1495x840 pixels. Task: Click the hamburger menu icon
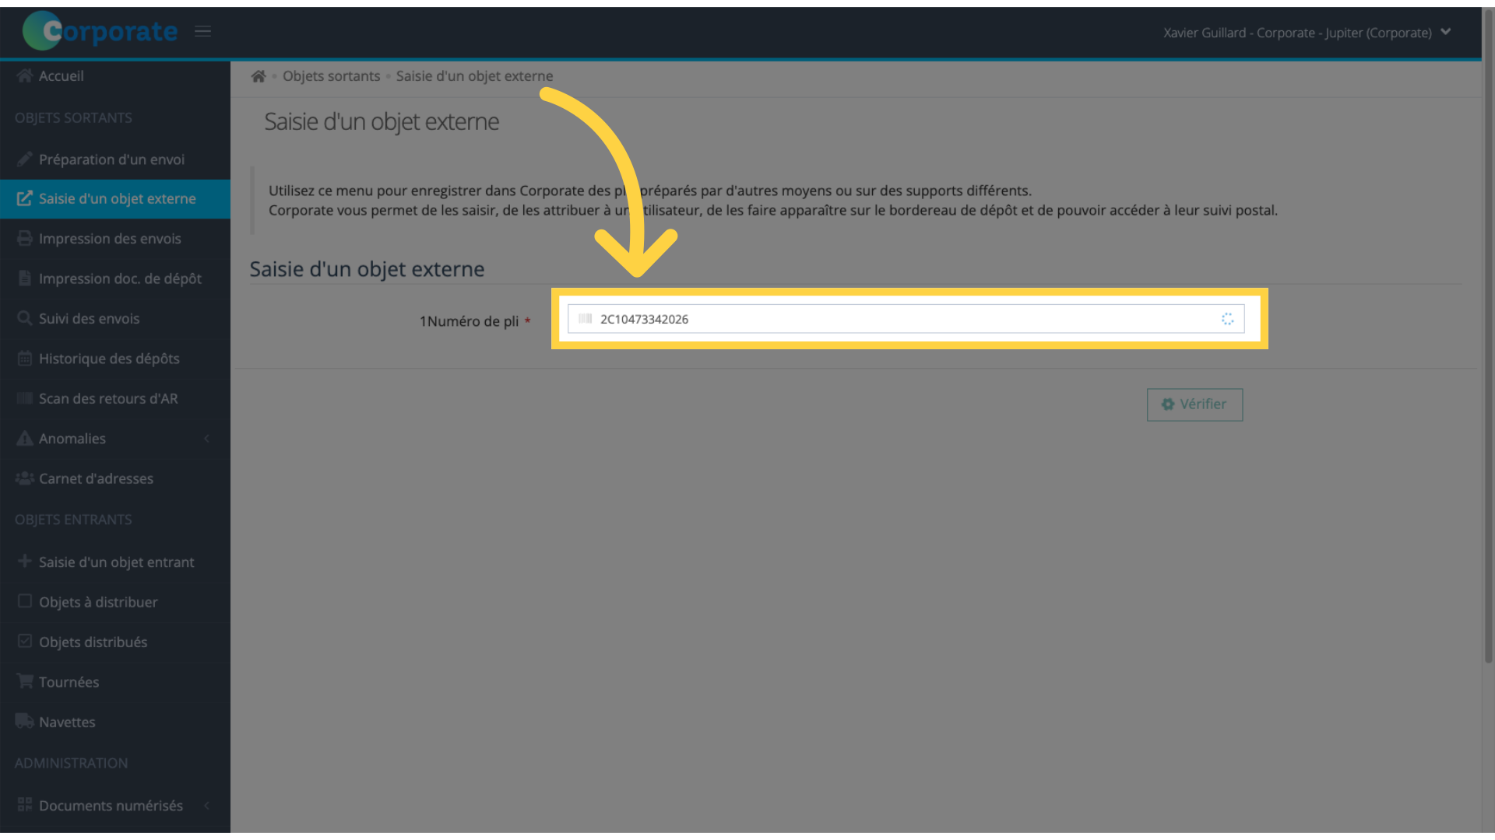click(202, 32)
